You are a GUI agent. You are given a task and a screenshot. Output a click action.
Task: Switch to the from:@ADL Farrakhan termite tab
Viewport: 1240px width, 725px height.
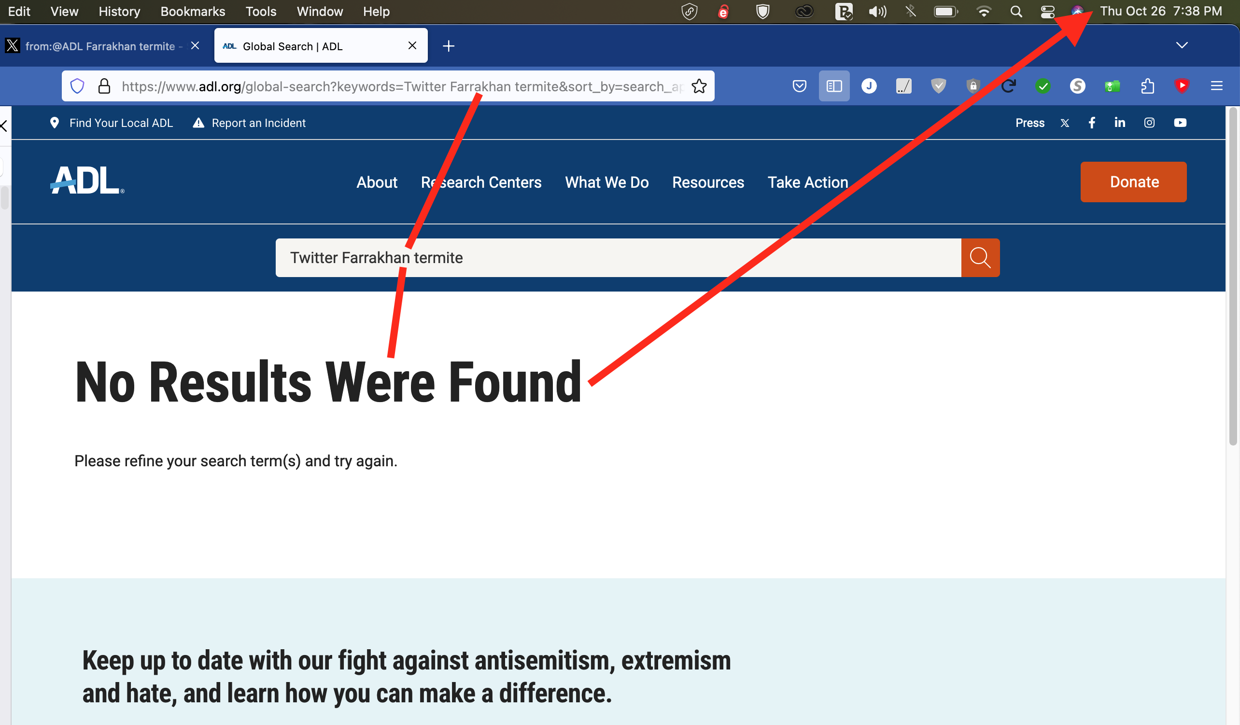(x=100, y=46)
